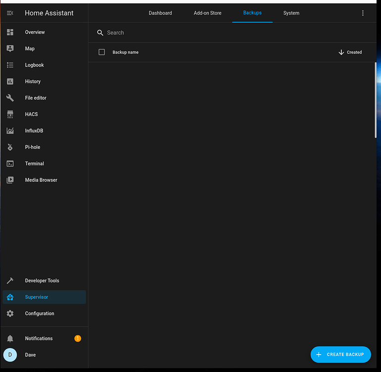The image size is (381, 372).
Task: Click the Logbook list icon
Action: coord(10,65)
